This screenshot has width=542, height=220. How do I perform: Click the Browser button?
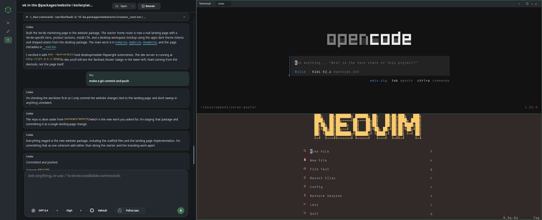[x=149, y=6]
